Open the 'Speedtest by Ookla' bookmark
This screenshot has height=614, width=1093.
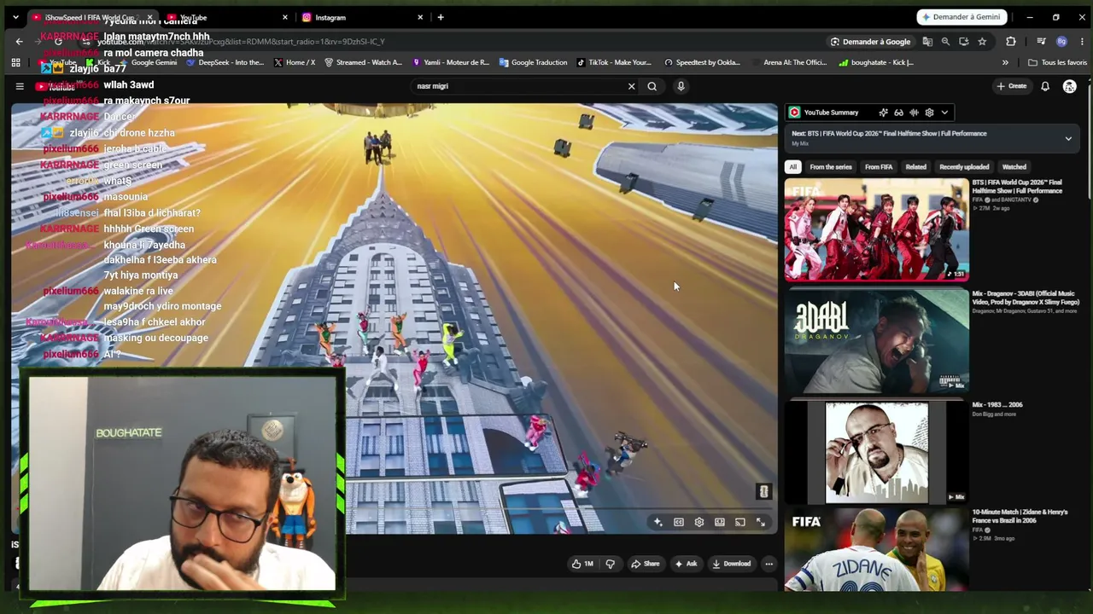(x=703, y=62)
